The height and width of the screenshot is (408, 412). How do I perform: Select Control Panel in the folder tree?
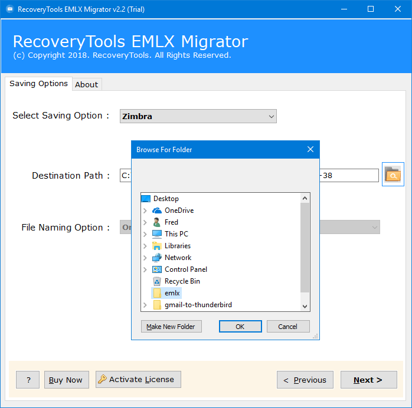pos(186,269)
